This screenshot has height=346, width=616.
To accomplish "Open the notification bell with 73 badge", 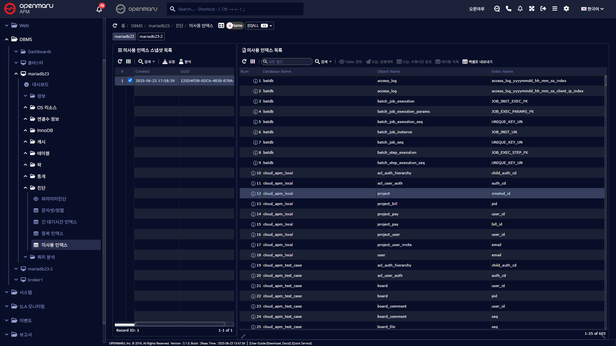I will pos(99,9).
